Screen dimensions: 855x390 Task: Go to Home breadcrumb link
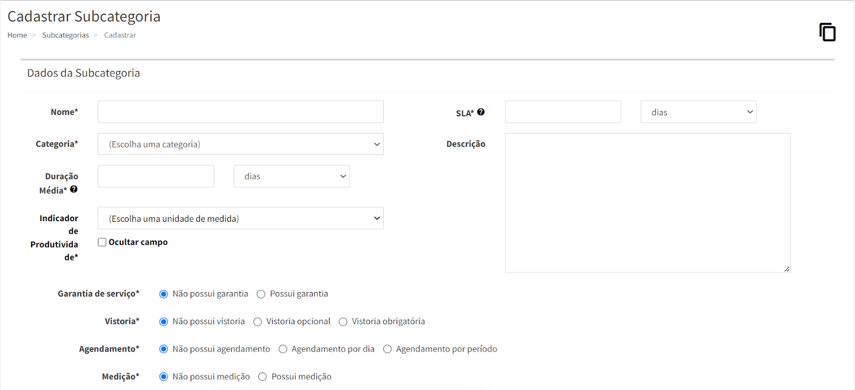click(x=17, y=35)
